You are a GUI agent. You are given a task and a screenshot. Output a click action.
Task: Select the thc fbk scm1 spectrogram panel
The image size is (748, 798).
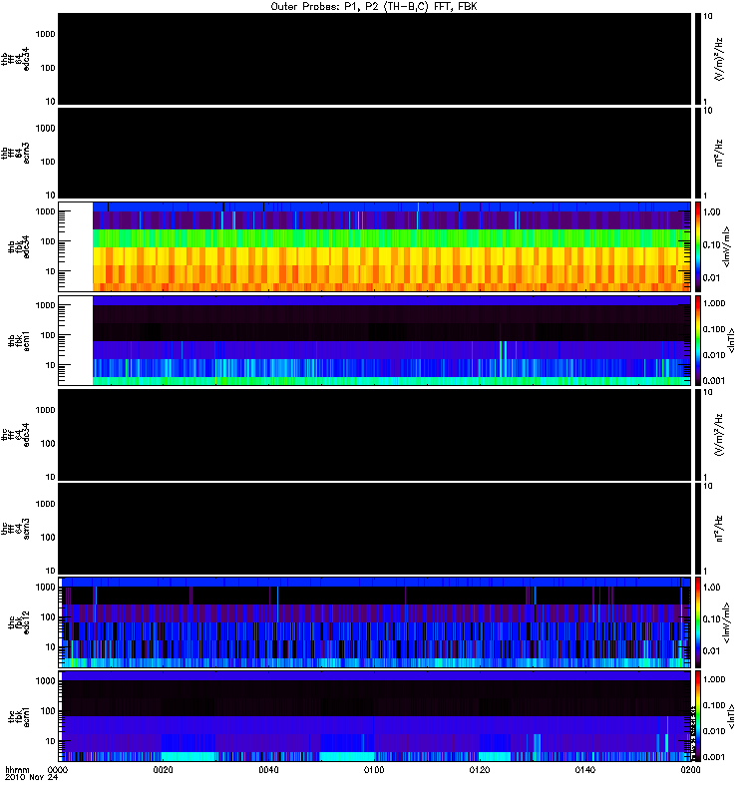click(374, 716)
